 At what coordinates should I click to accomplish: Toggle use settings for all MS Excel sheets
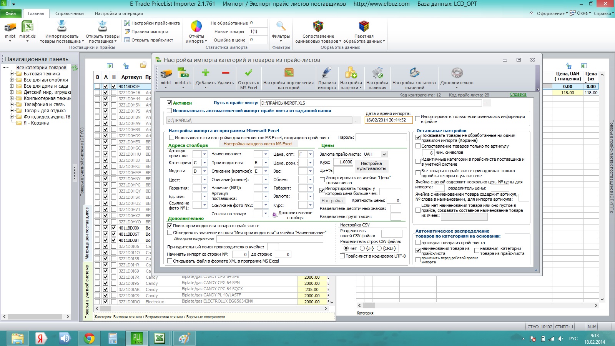(171, 137)
